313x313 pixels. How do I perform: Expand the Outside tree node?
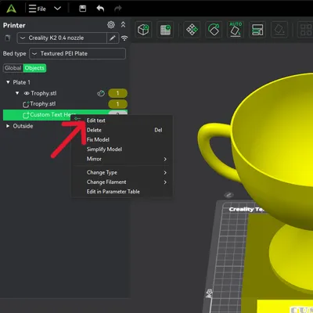(x=8, y=126)
